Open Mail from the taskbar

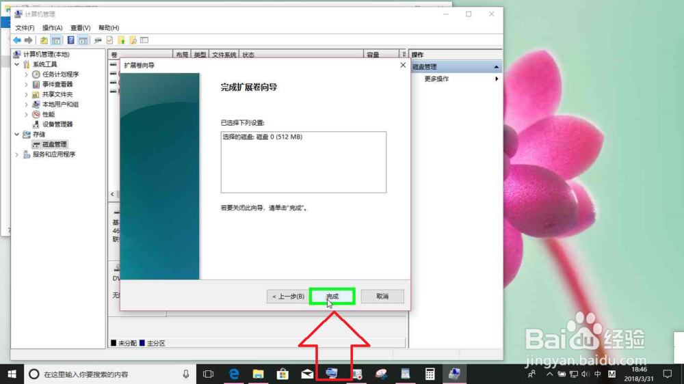pos(307,374)
